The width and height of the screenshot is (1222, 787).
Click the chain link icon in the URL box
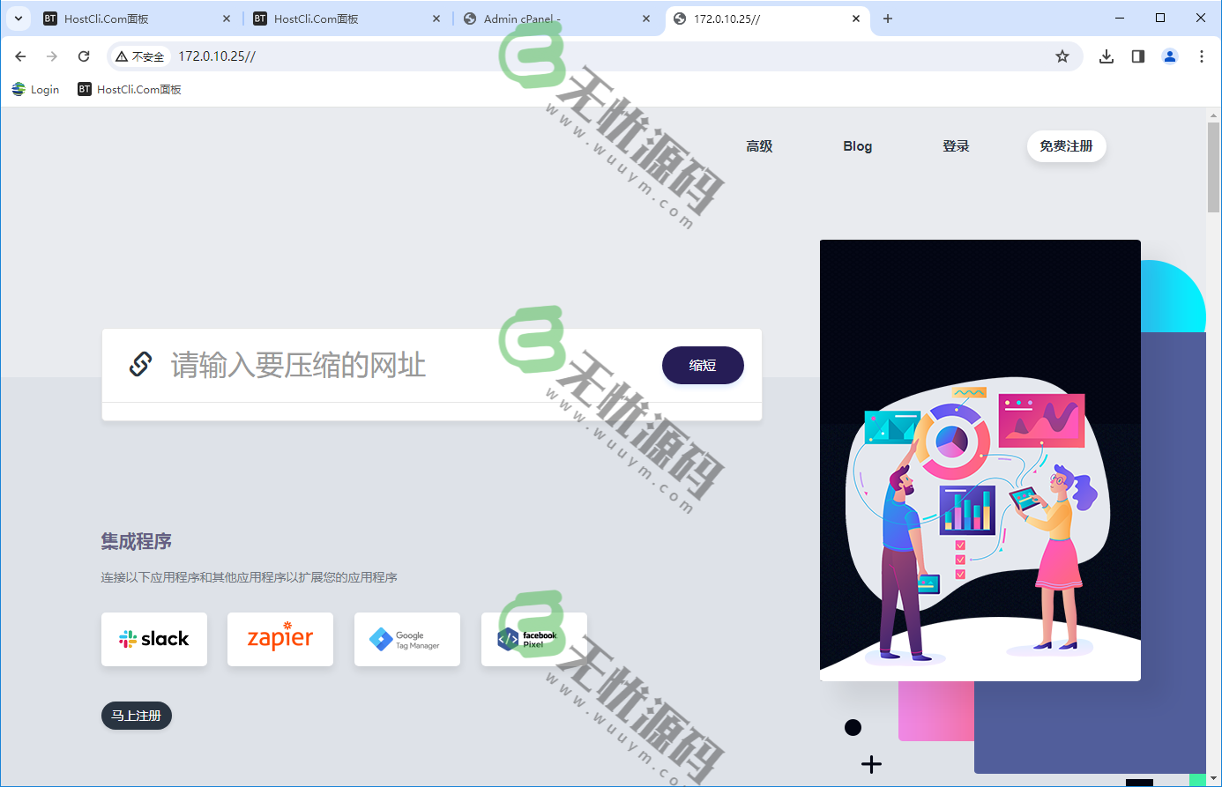pos(140,363)
